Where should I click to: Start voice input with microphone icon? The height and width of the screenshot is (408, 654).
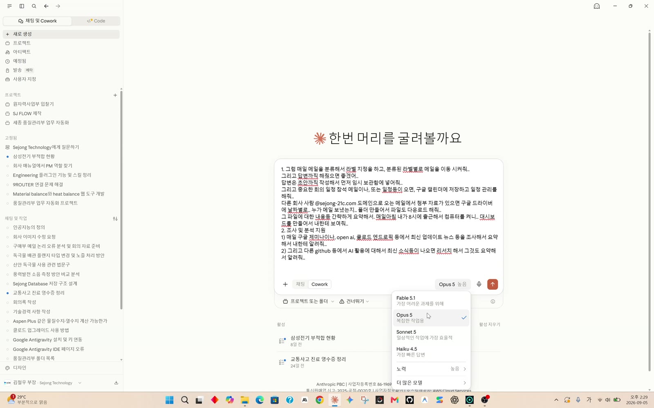click(479, 284)
